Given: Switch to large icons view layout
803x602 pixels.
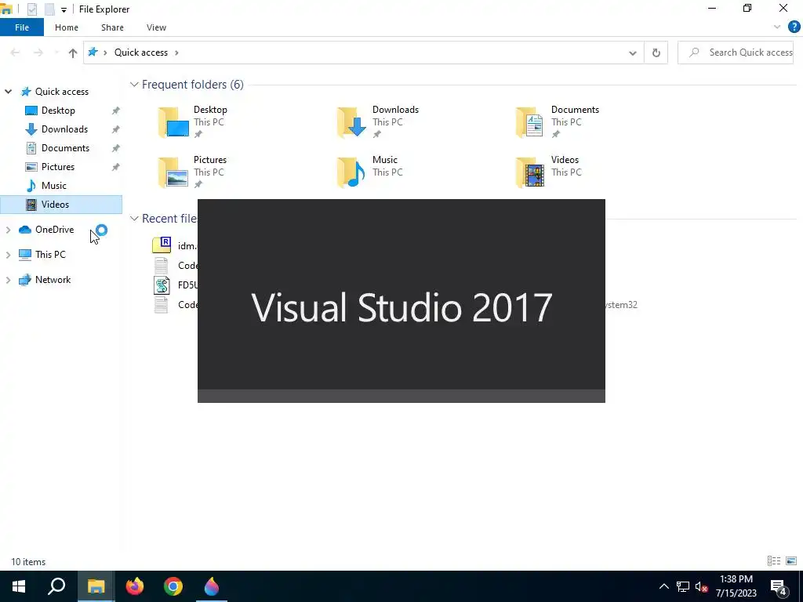Looking at the screenshot, I should [791, 561].
